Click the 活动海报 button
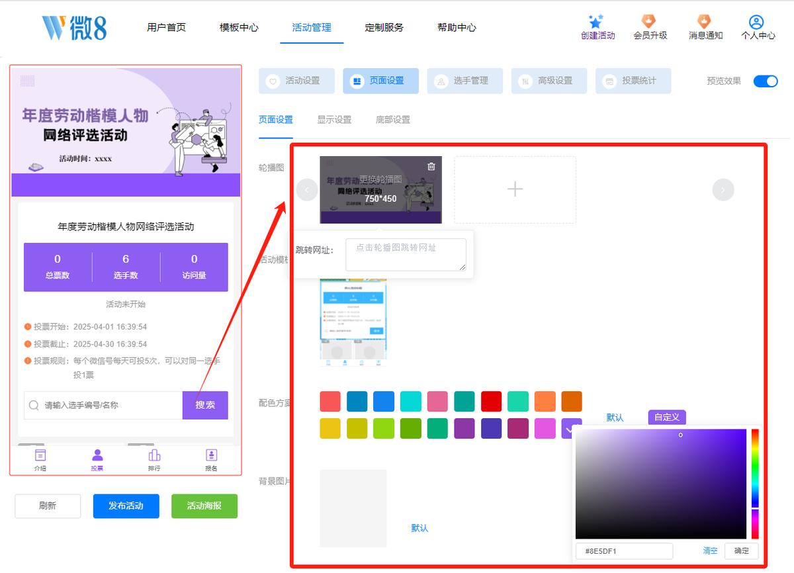Viewport: 794px width, 573px height. (204, 506)
